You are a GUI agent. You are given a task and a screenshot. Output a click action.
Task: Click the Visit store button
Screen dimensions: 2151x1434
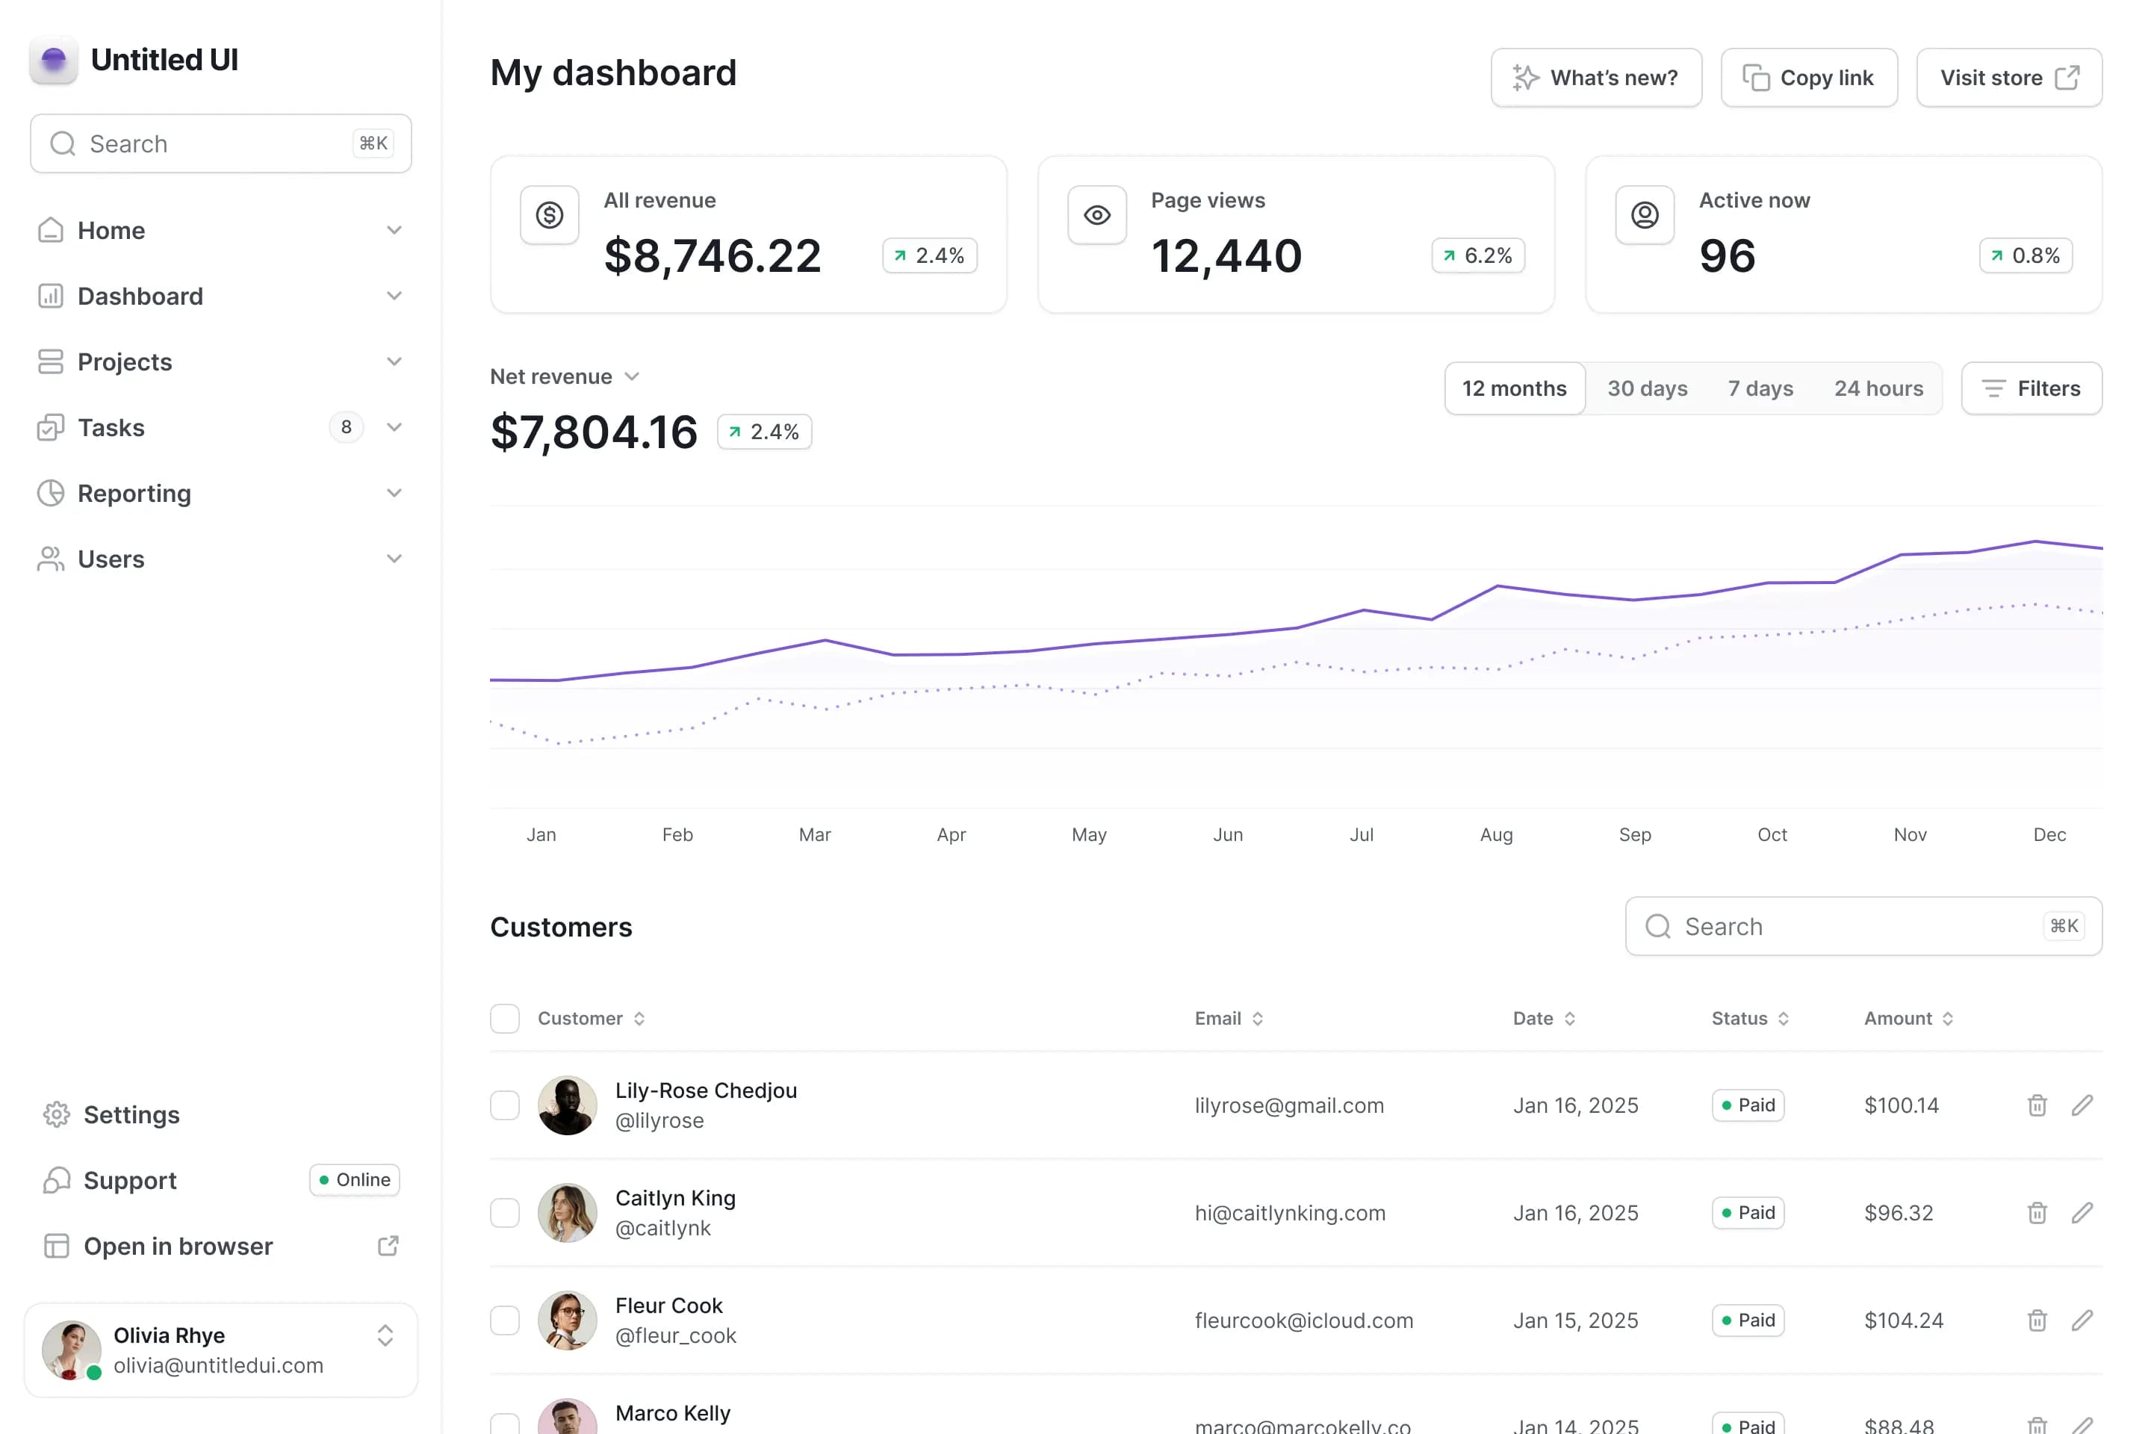click(x=2009, y=77)
